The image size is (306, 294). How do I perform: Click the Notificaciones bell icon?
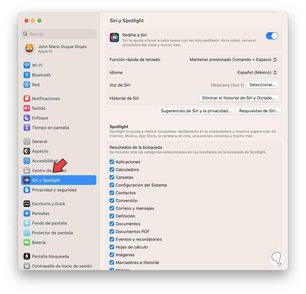tap(27, 98)
